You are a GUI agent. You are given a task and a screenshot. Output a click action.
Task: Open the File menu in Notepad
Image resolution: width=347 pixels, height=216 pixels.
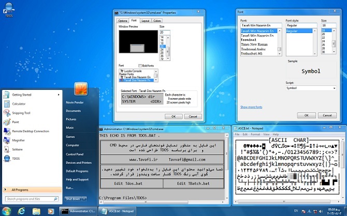[x=237, y=134]
